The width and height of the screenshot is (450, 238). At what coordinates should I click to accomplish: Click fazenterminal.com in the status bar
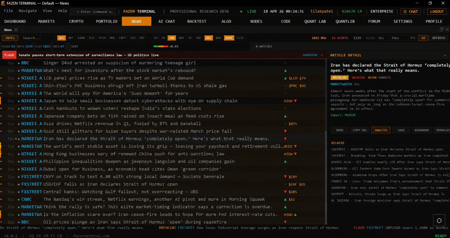click(x=91, y=236)
